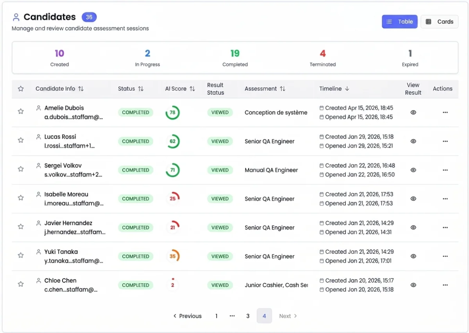Star the Amelie Dubois candidate row
The width and height of the screenshot is (469, 333).
(21, 112)
